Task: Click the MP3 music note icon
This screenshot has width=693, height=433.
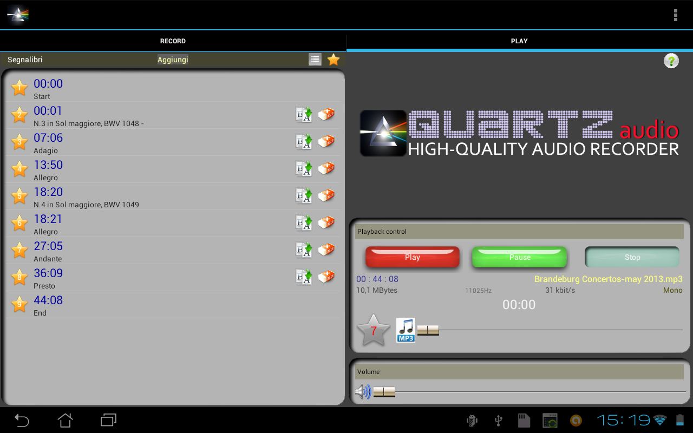Action: [x=406, y=330]
